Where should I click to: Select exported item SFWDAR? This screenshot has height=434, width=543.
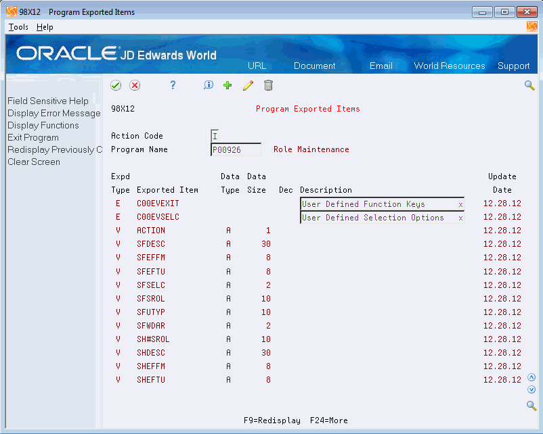151,325
